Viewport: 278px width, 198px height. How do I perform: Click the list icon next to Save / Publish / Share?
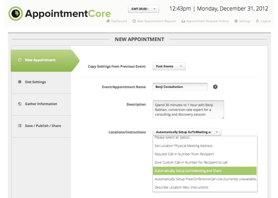pos(20,126)
